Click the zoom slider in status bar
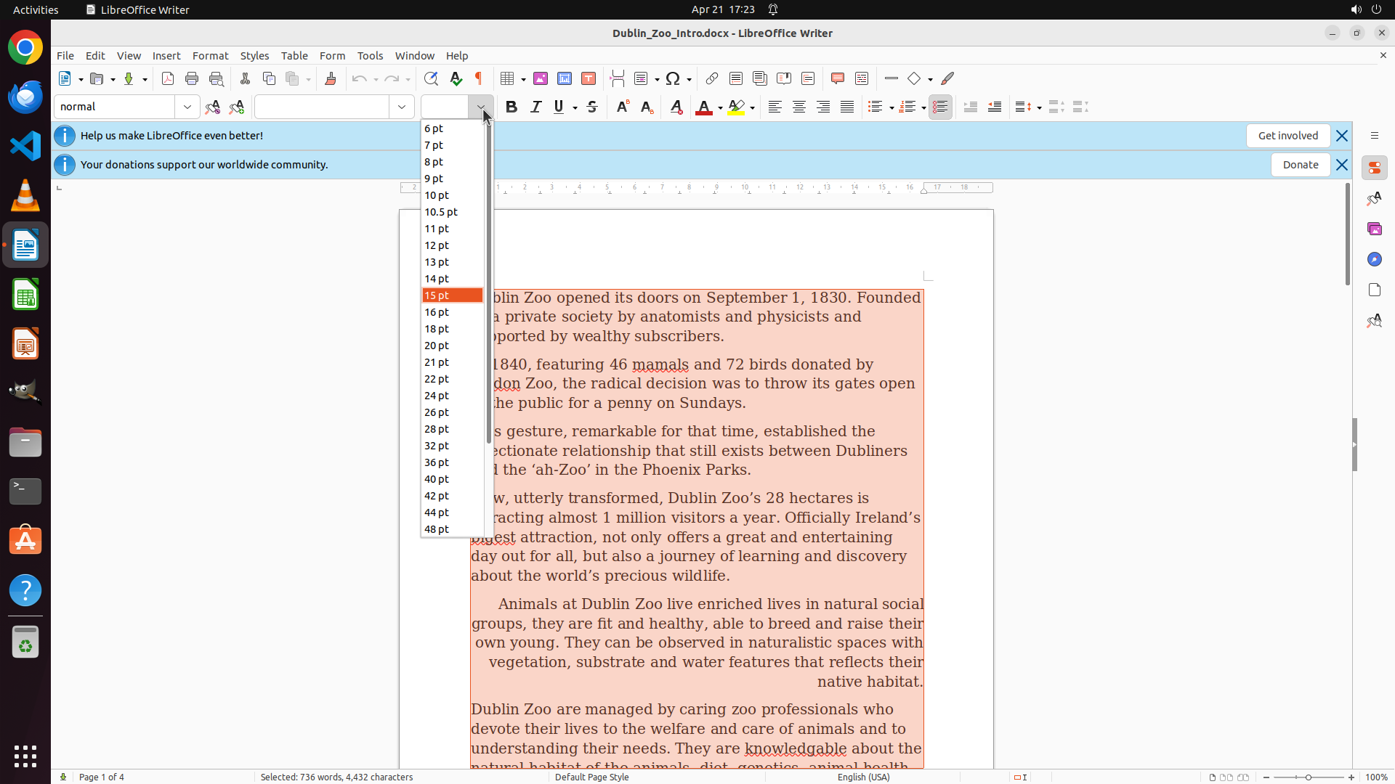This screenshot has width=1395, height=784. 1309,777
